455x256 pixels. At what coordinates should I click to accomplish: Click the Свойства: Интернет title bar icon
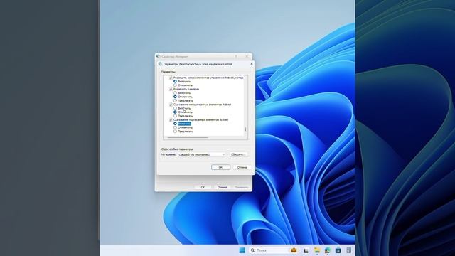pyautogui.click(x=159, y=56)
